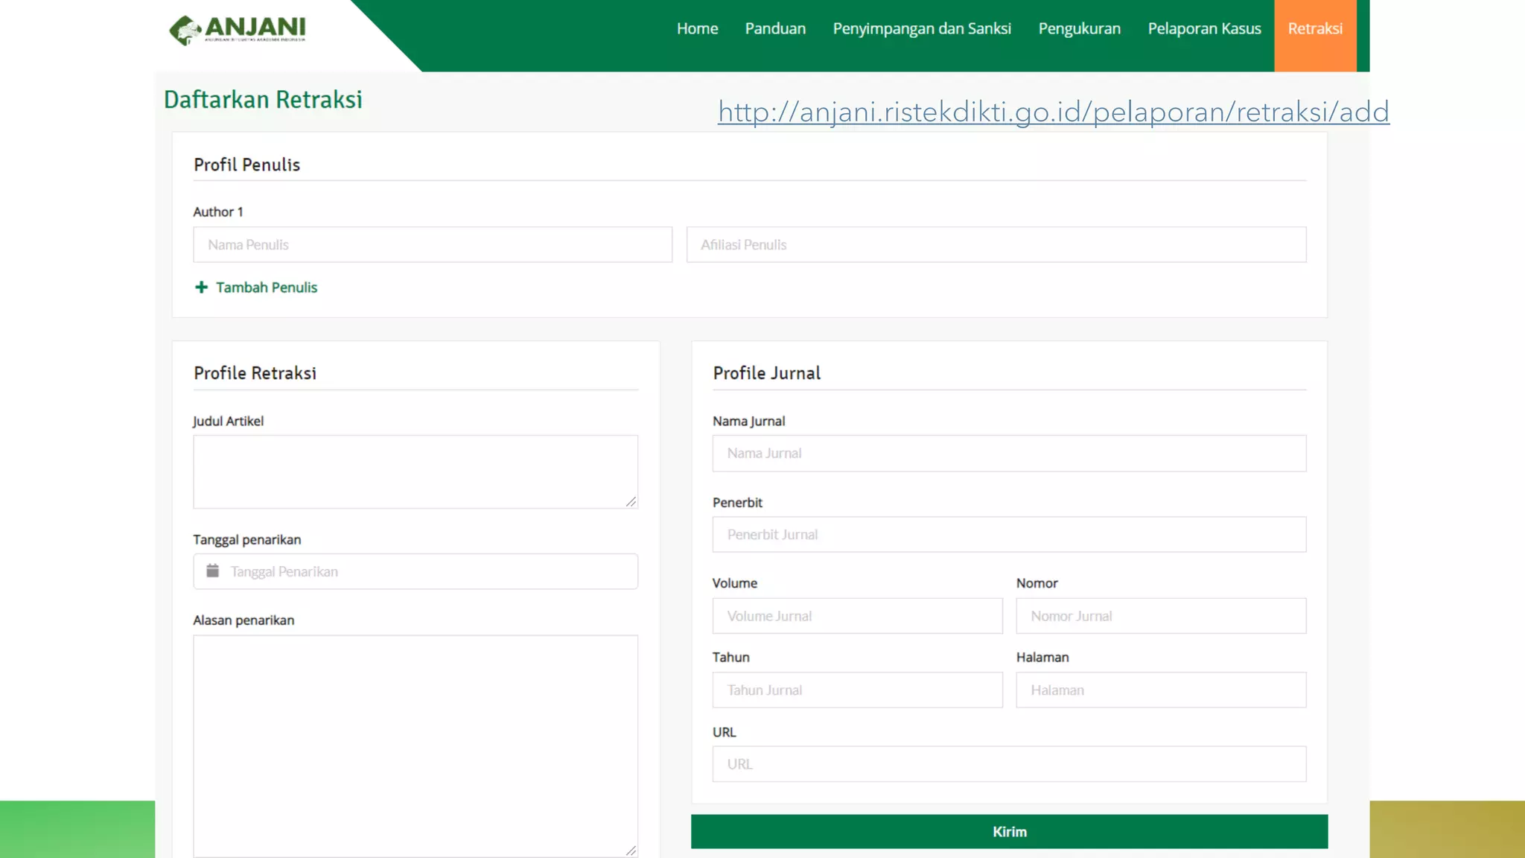Click the ANJANI logo
Viewport: 1525px width, 858px height.
click(x=237, y=30)
